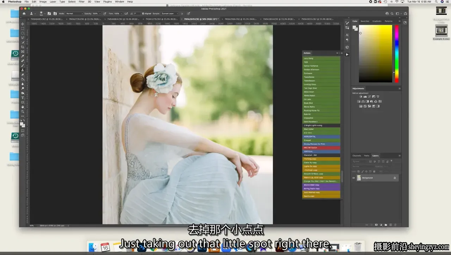Hide the Background layer visibility eye

pos(354,178)
